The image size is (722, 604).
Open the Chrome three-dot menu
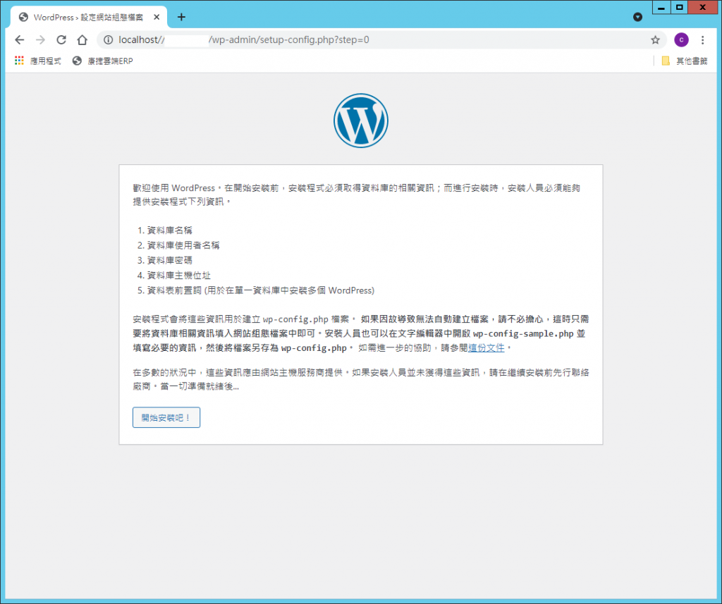702,40
